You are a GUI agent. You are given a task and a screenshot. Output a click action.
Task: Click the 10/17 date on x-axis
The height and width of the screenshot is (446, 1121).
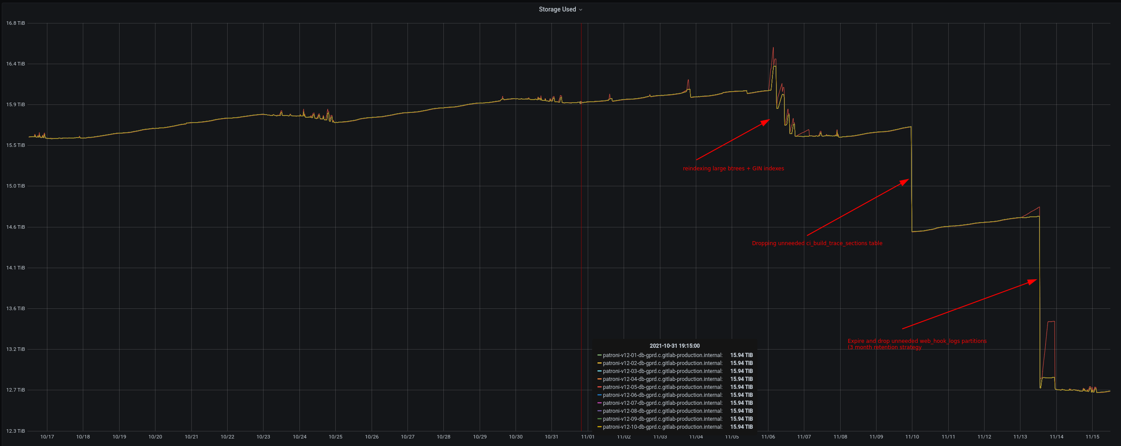pos(47,437)
